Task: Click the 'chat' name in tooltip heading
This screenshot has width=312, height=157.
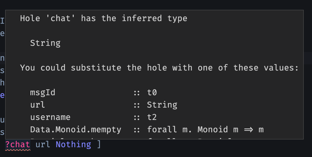Action: tap(61, 18)
